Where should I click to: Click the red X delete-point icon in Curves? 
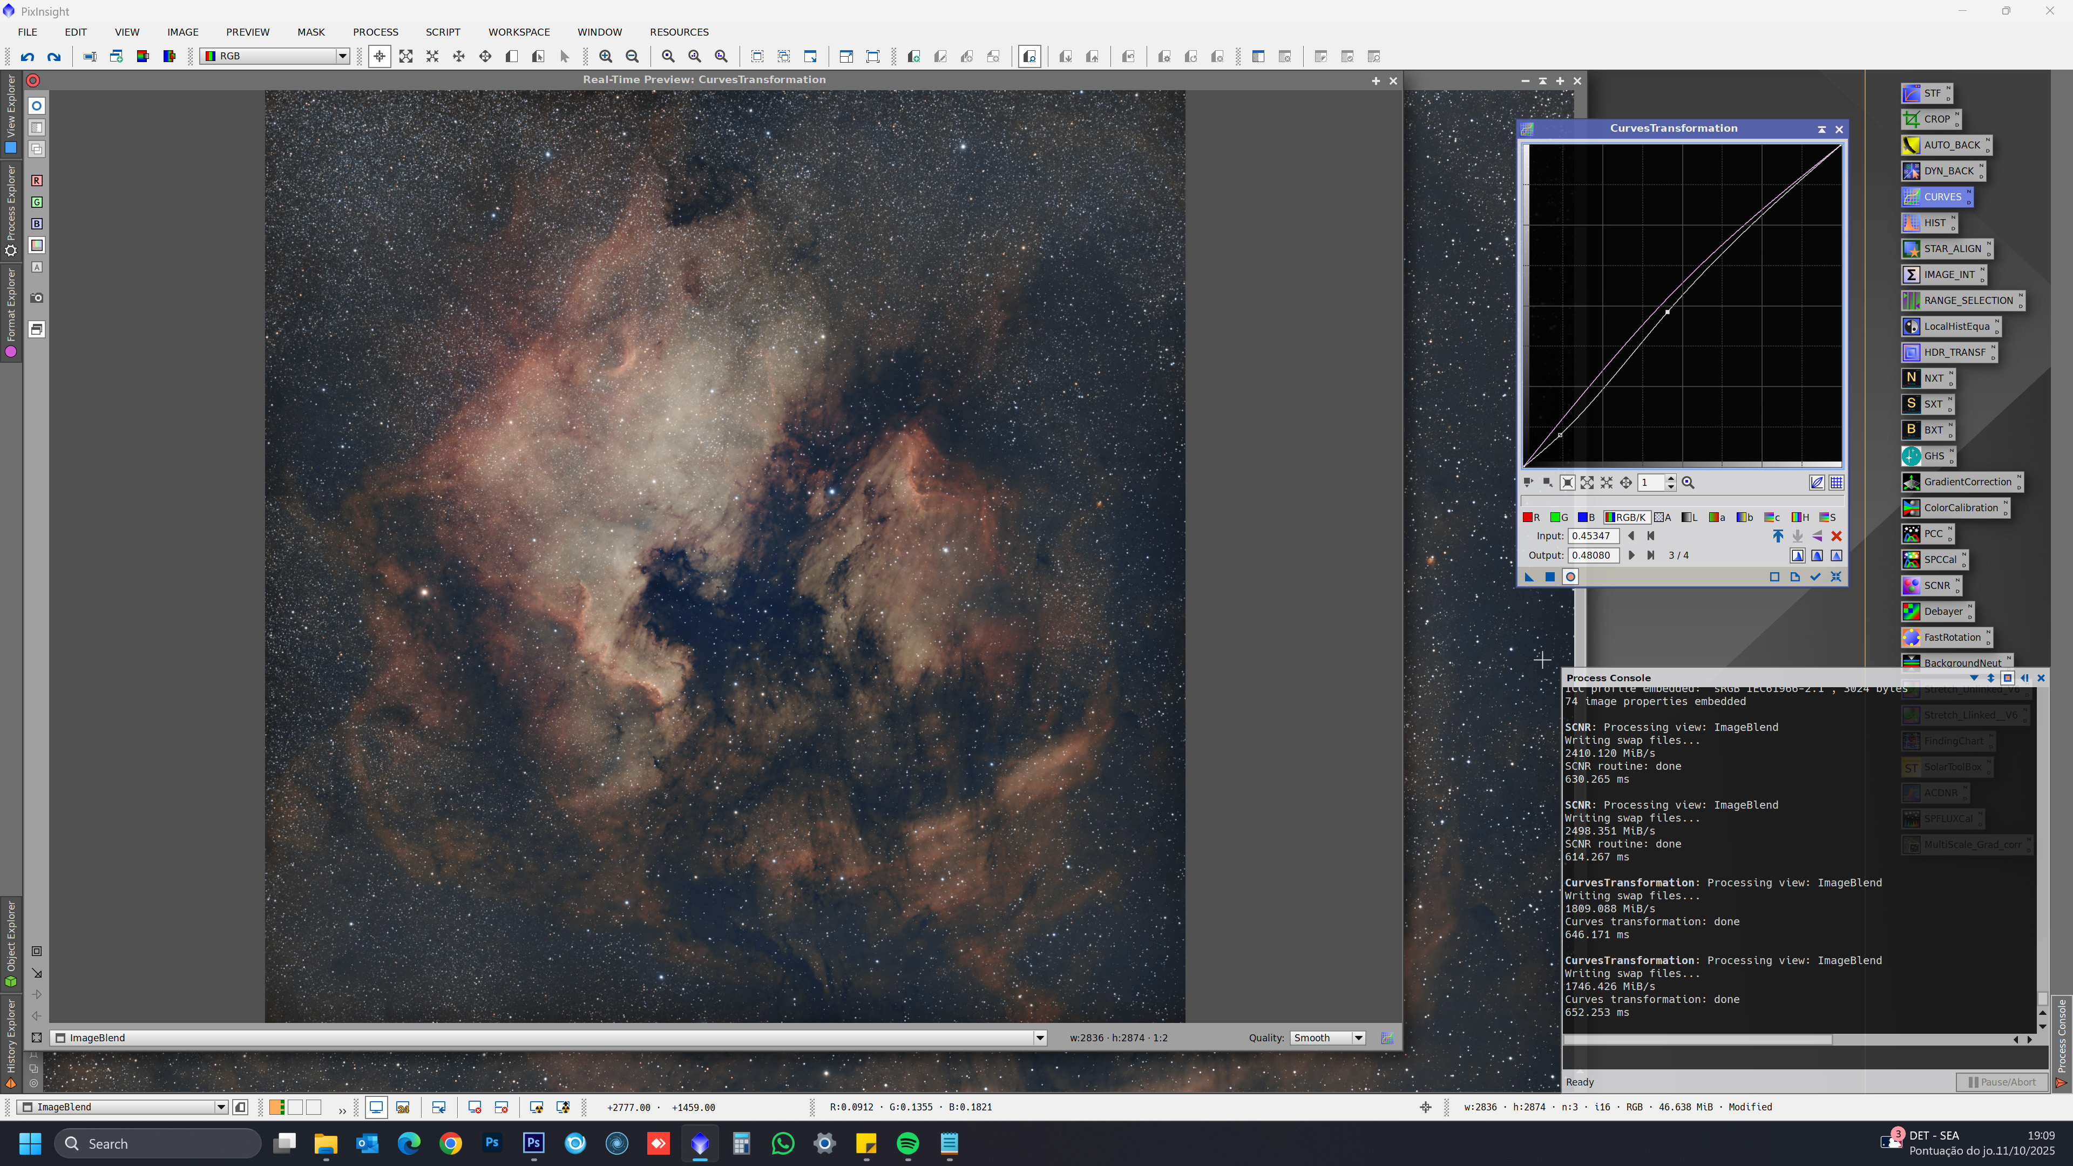pyautogui.click(x=1837, y=536)
